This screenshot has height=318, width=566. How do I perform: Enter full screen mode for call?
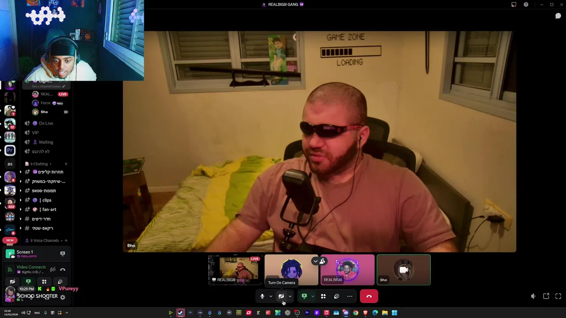click(x=558, y=296)
